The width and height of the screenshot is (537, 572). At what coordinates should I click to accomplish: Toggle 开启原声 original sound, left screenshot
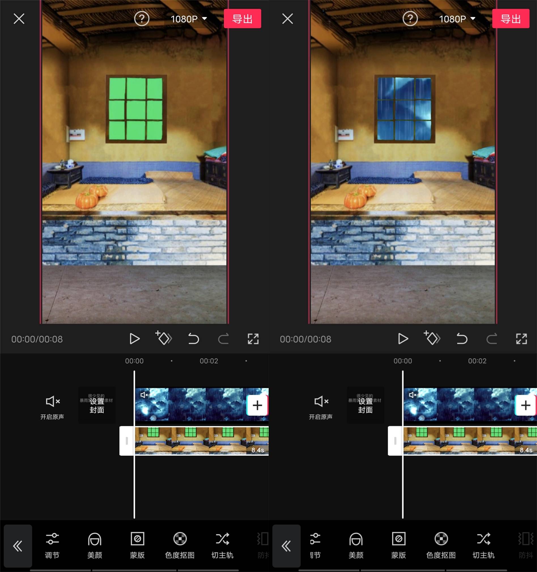[x=52, y=407]
